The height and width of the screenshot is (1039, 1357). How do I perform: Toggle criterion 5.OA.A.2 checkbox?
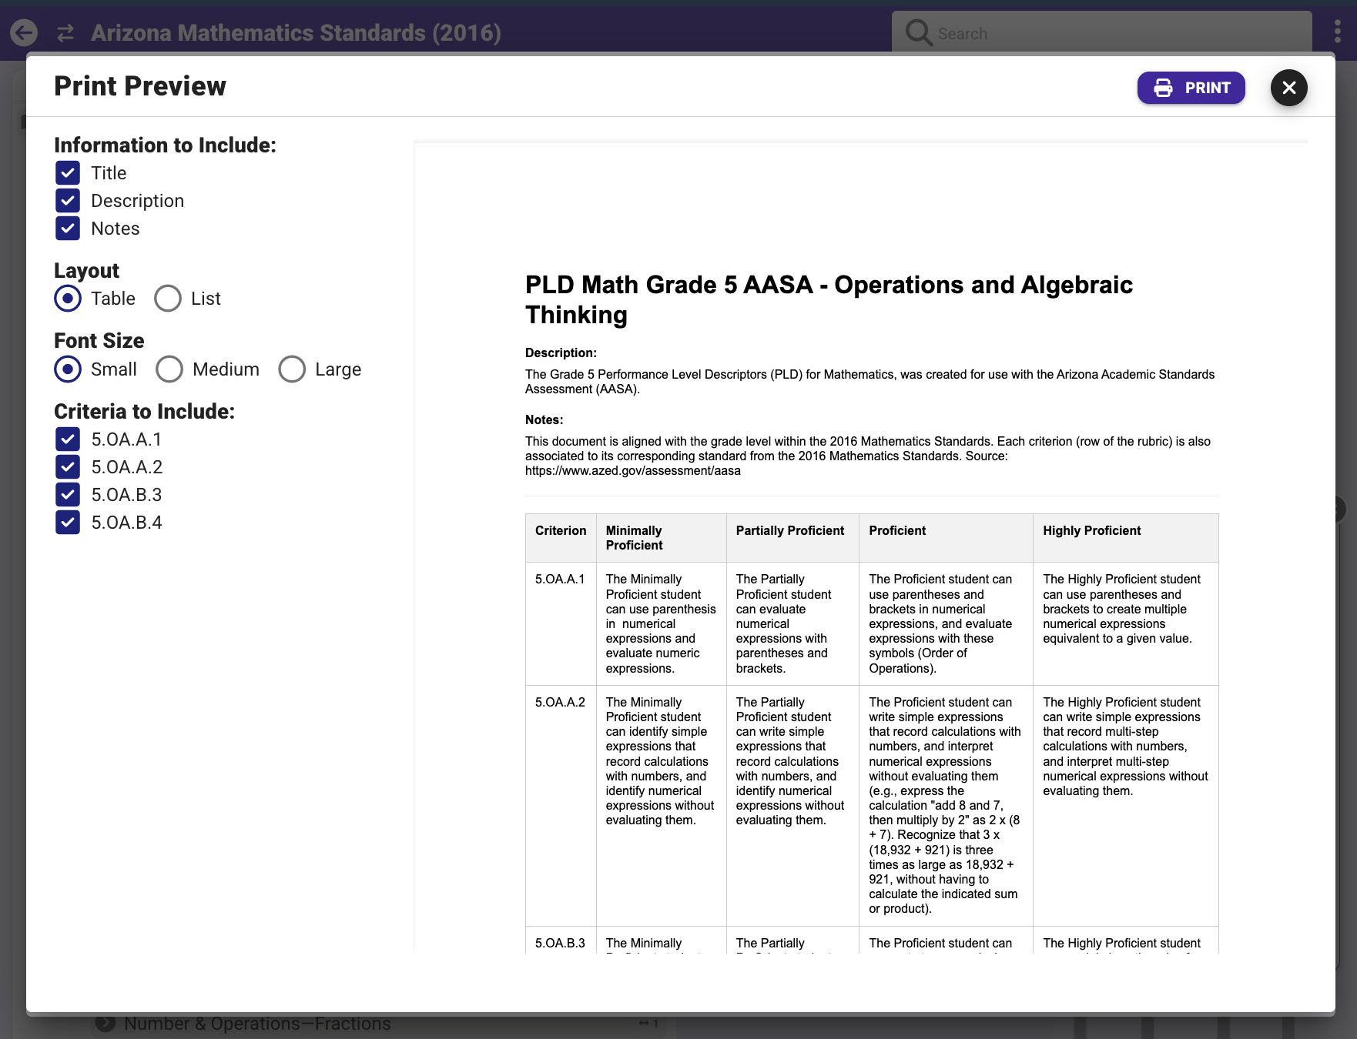tap(68, 467)
